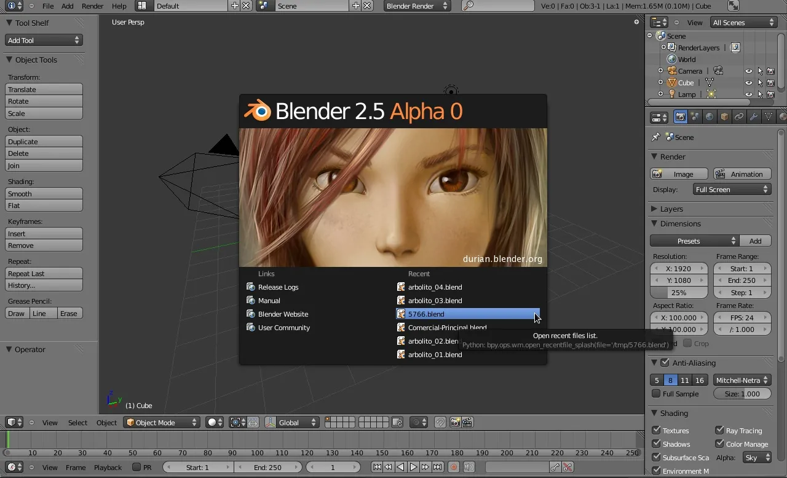This screenshot has width=787, height=478.
Task: Follow the Release Logs link
Action: [279, 287]
